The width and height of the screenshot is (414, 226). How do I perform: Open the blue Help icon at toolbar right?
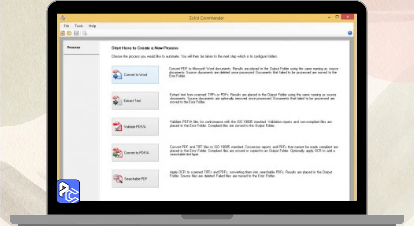point(350,33)
